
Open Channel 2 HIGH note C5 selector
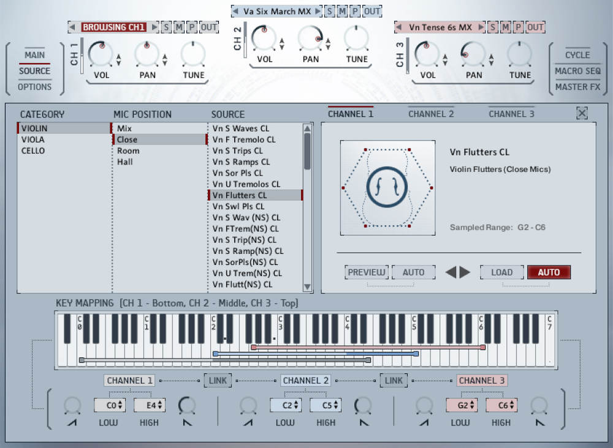tap(326, 405)
